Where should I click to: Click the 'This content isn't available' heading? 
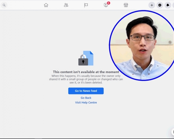[86, 72]
